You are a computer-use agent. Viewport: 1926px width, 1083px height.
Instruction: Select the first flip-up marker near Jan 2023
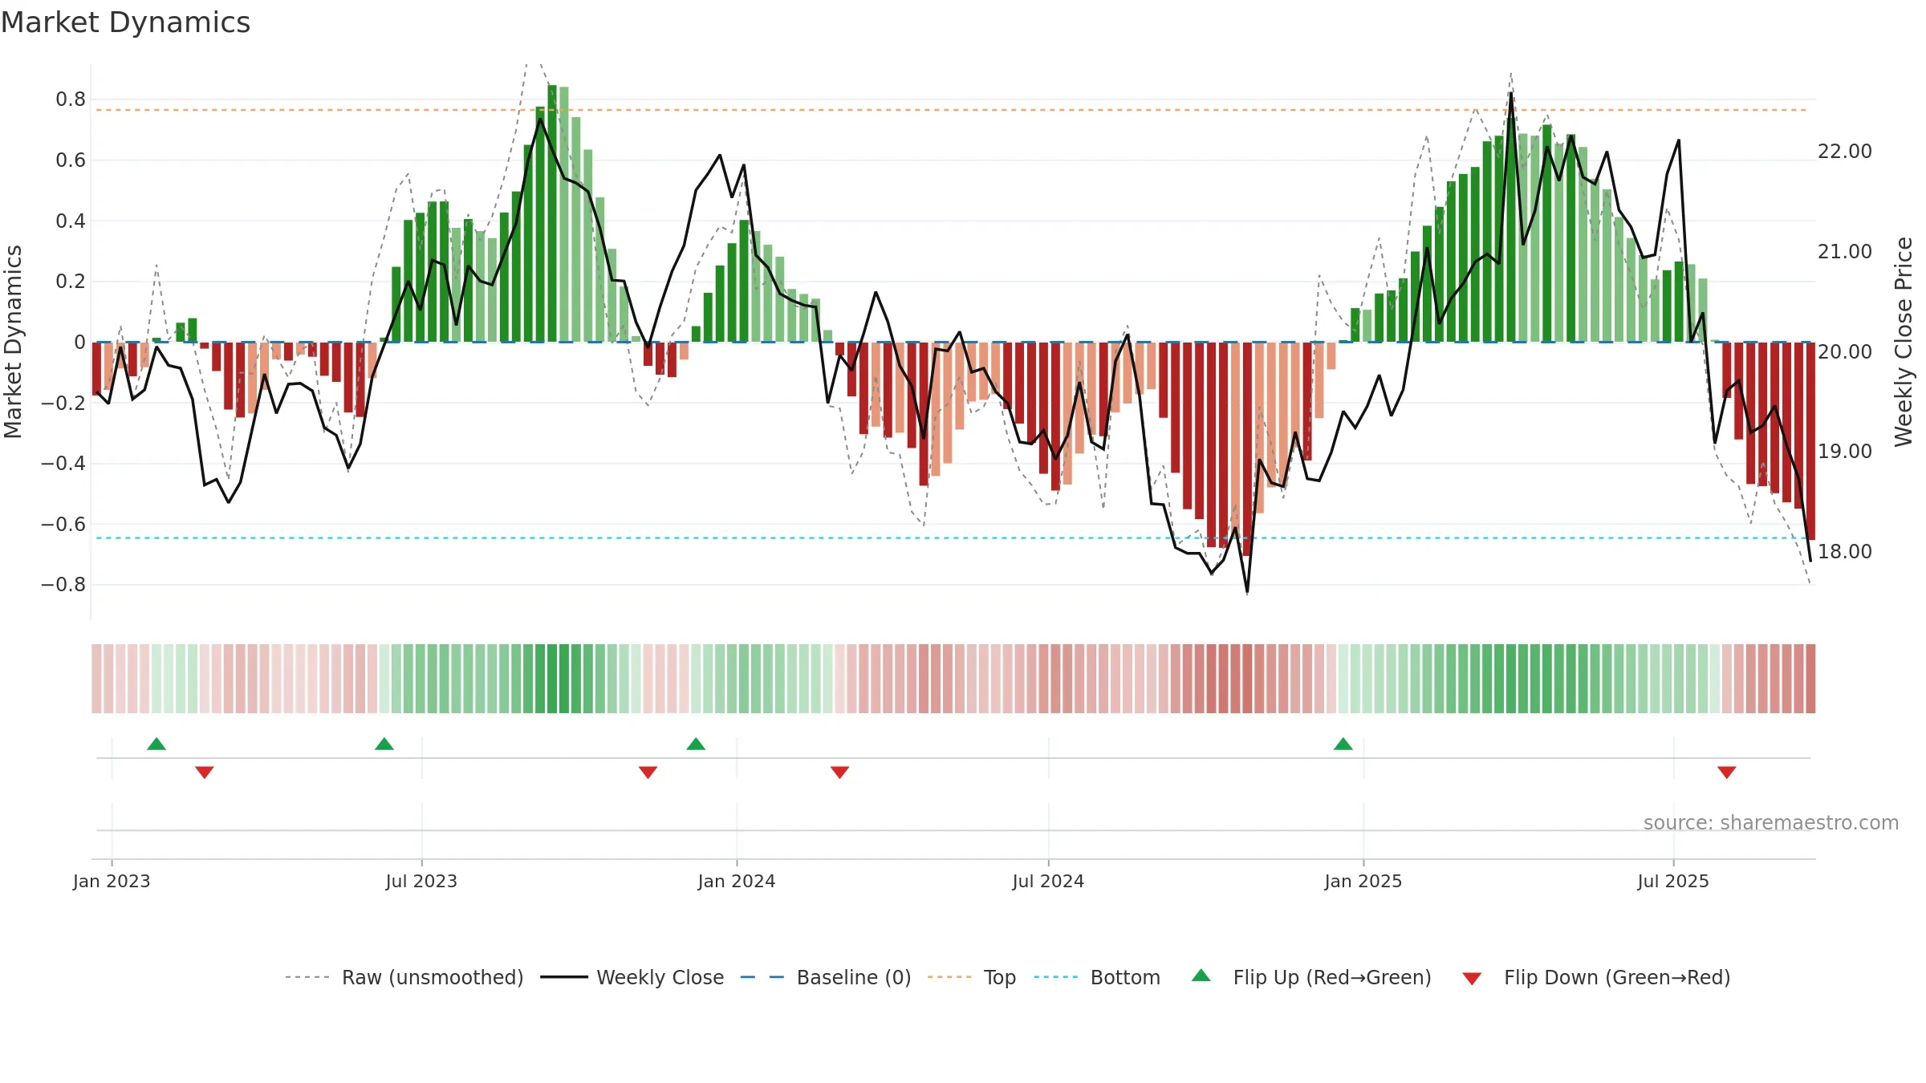pyautogui.click(x=156, y=744)
